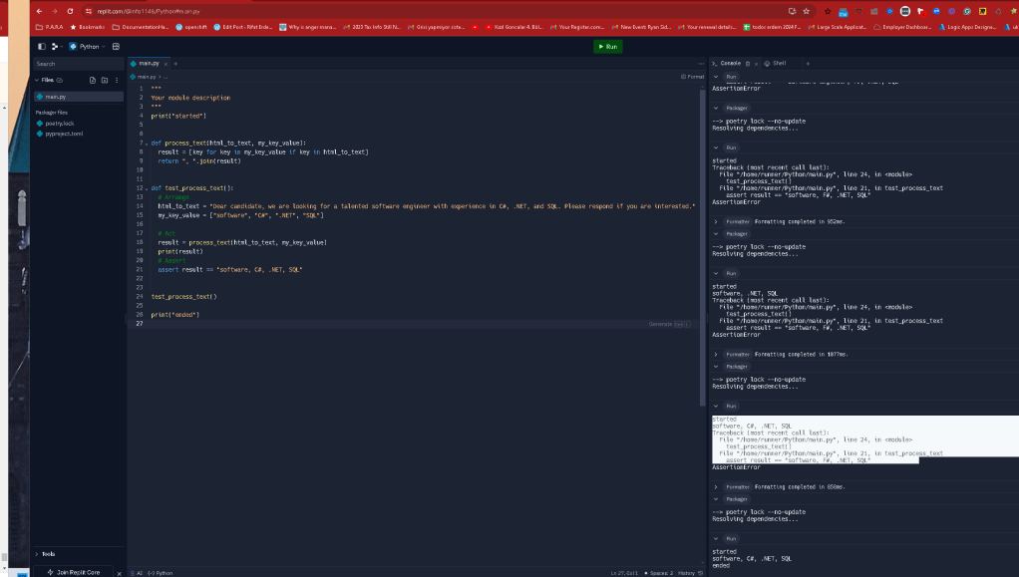This screenshot has width=1019, height=577.
Task: Dismiss the Join Replit Core banner
Action: [x=119, y=573]
